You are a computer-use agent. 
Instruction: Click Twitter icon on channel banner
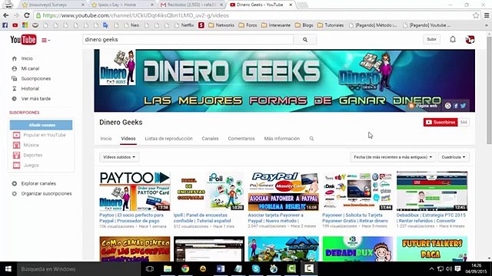pos(463,106)
